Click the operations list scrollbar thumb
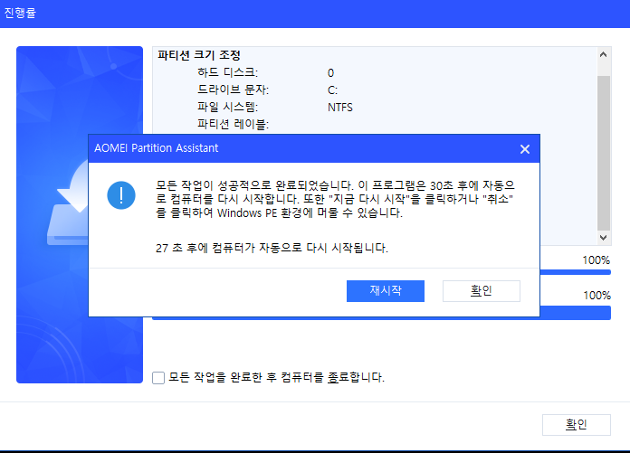Image resolution: width=630 pixels, height=453 pixels. coord(604,153)
